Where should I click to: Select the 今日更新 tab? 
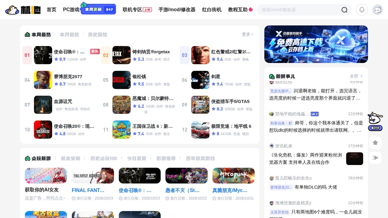pyautogui.click(x=137, y=158)
